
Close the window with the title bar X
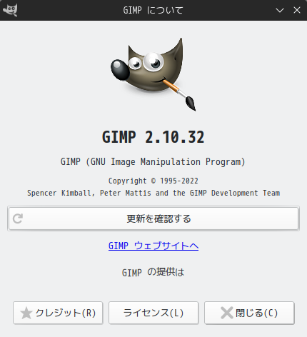tap(297, 10)
